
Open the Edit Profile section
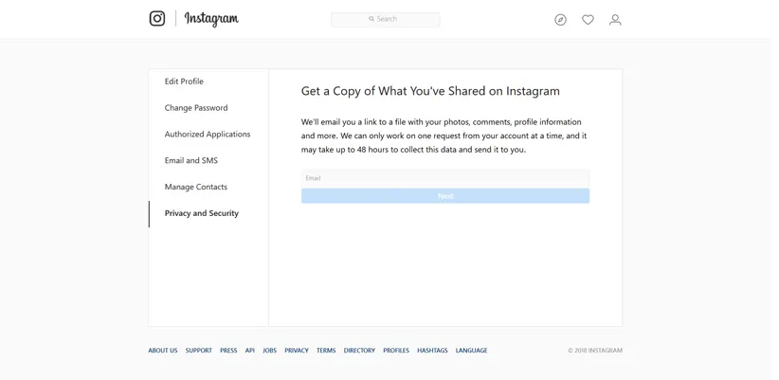[x=184, y=81]
